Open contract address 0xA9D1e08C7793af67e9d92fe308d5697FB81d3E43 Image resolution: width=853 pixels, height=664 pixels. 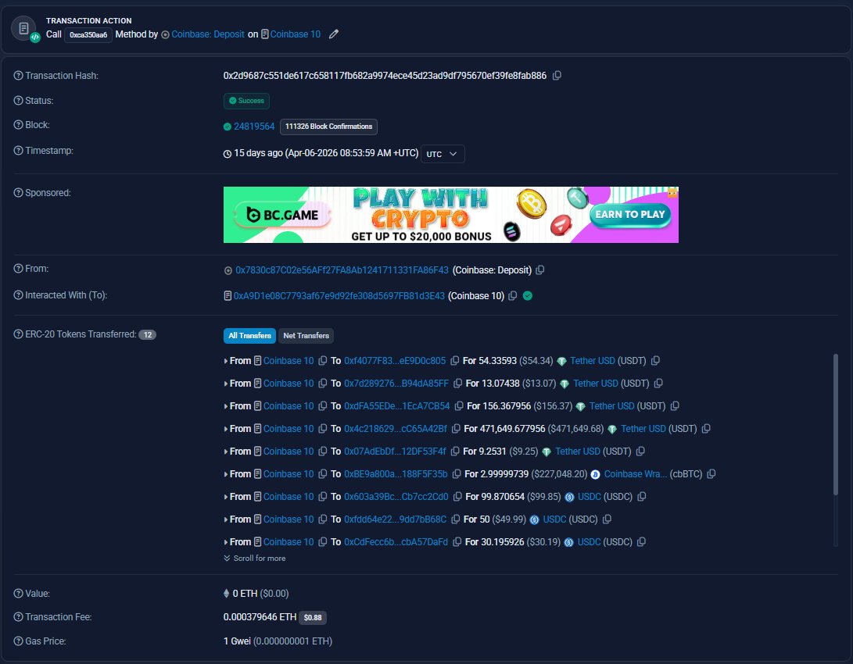[339, 296]
